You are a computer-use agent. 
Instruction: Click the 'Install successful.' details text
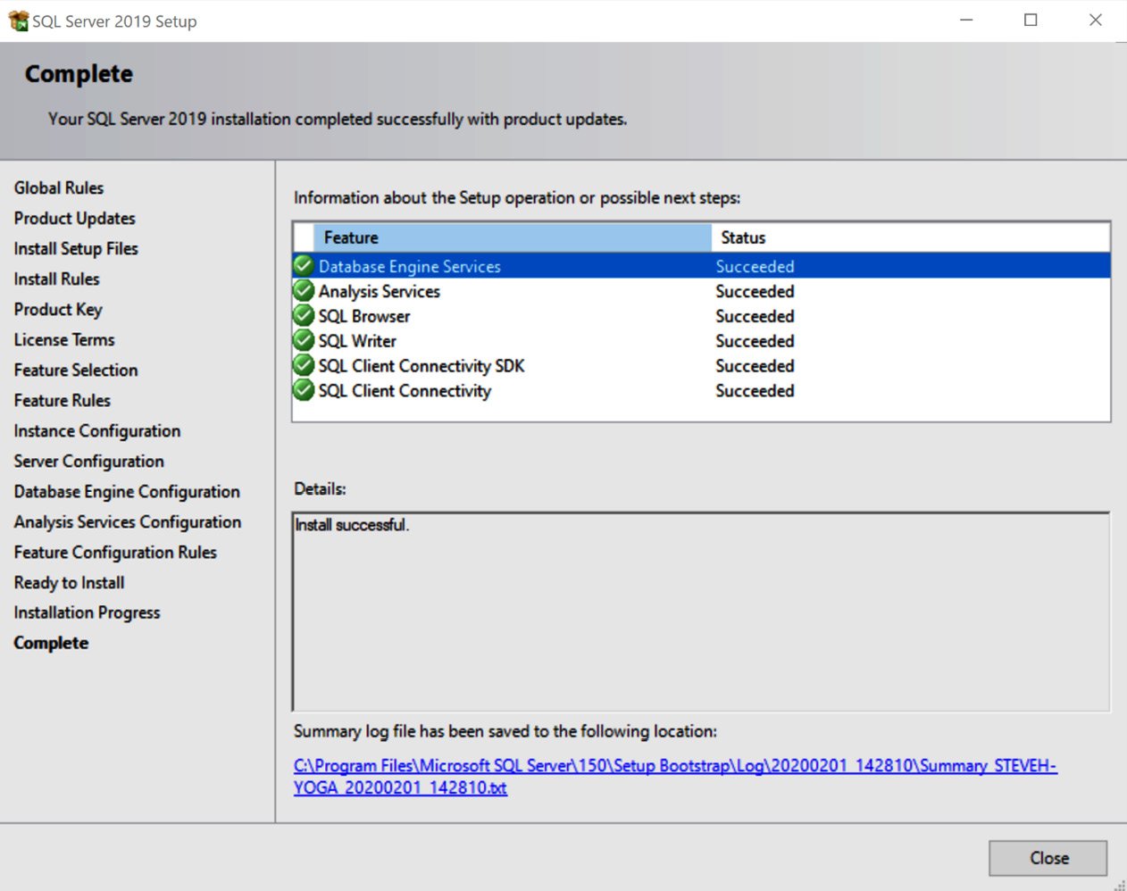352,525
